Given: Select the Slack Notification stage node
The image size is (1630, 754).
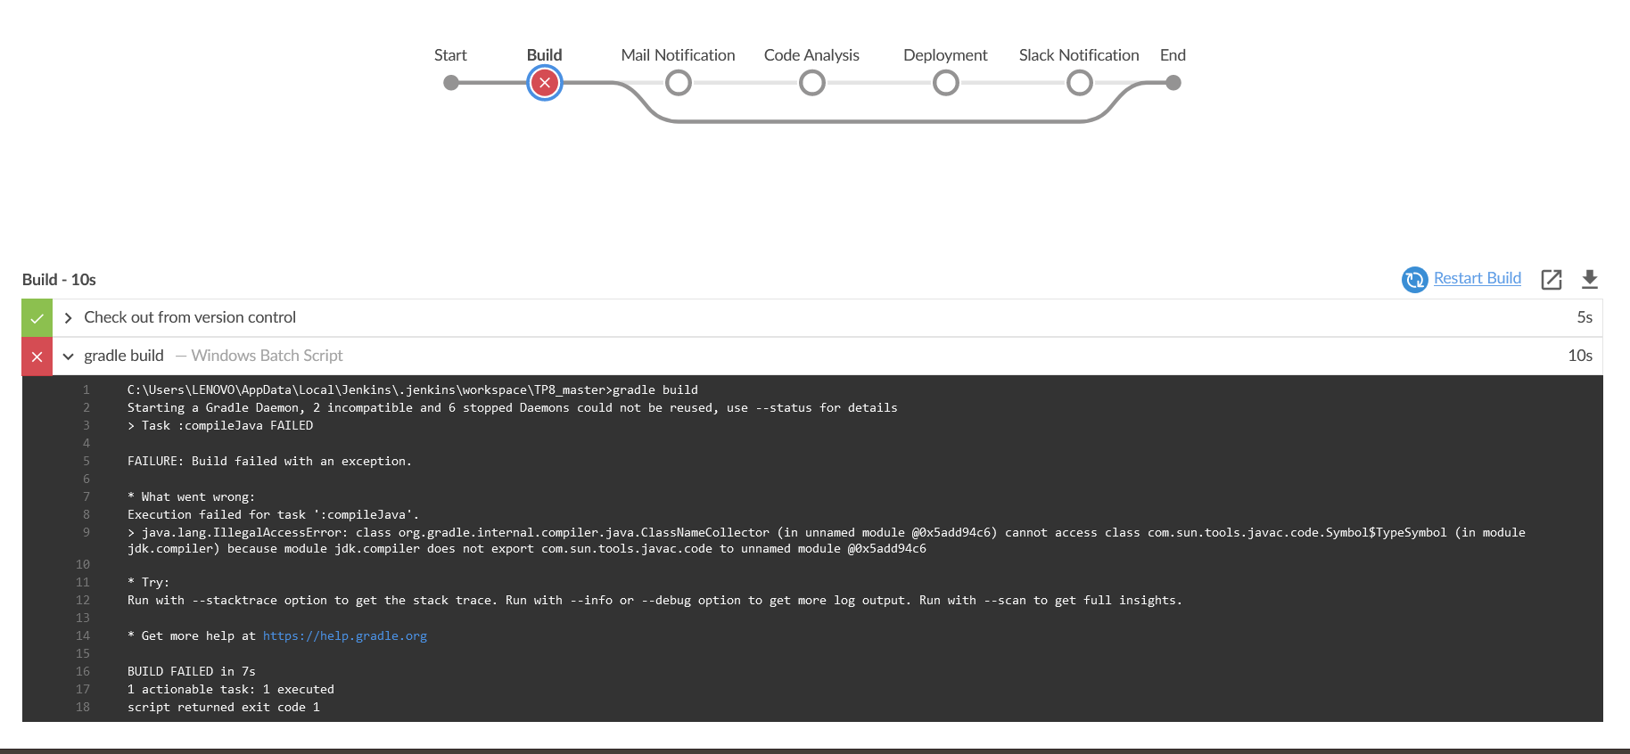Looking at the screenshot, I should tap(1079, 83).
